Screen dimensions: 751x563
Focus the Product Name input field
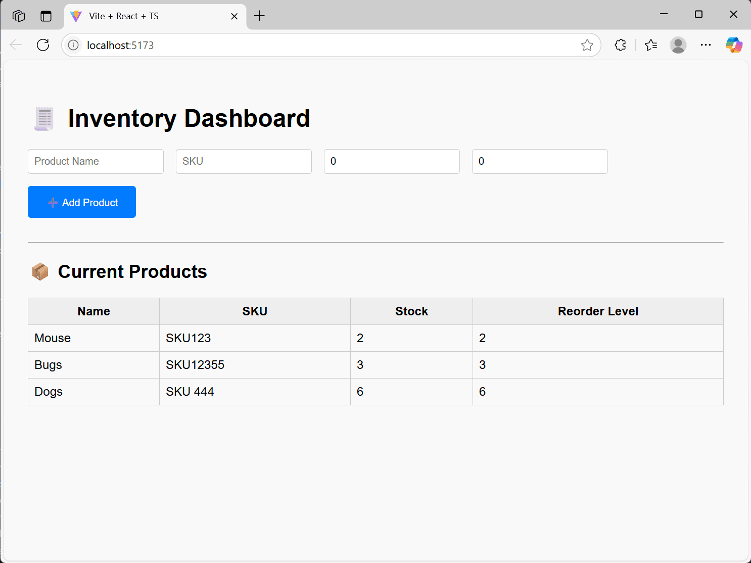[x=96, y=161]
